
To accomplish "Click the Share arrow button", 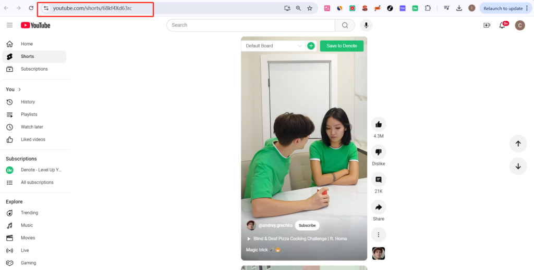I will [x=379, y=207].
